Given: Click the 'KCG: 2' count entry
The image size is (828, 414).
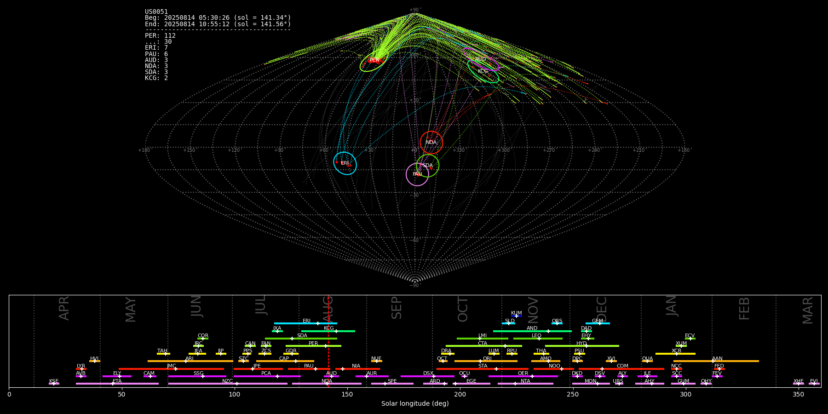Looking at the screenshot, I should [156, 78].
